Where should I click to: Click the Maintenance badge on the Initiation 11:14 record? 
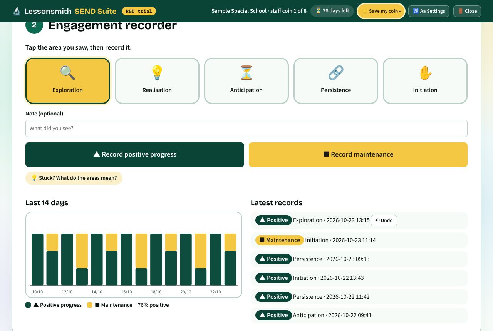280,240
